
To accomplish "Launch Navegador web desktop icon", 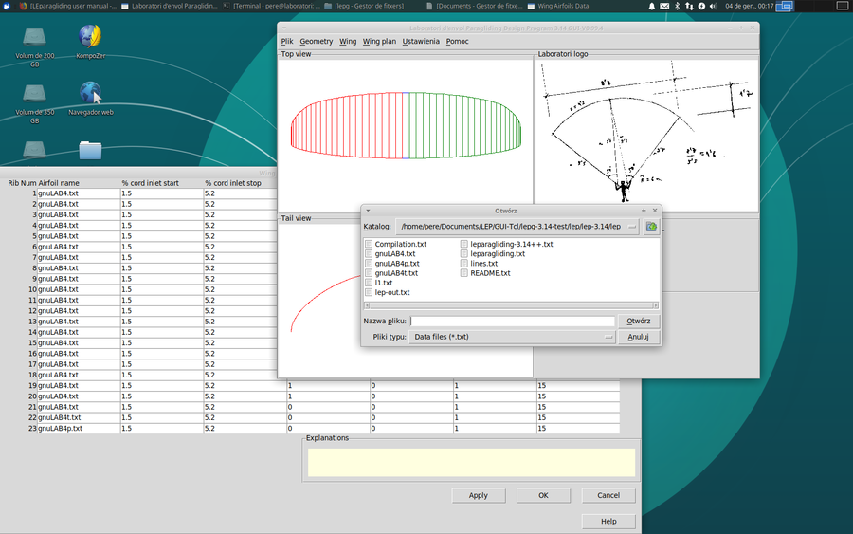I will point(90,98).
